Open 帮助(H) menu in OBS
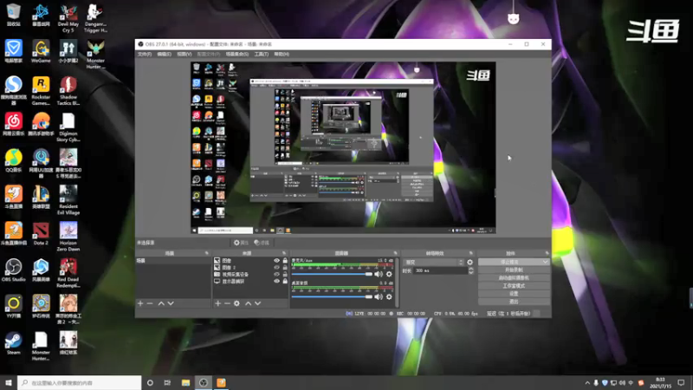693x390 pixels. (x=282, y=54)
